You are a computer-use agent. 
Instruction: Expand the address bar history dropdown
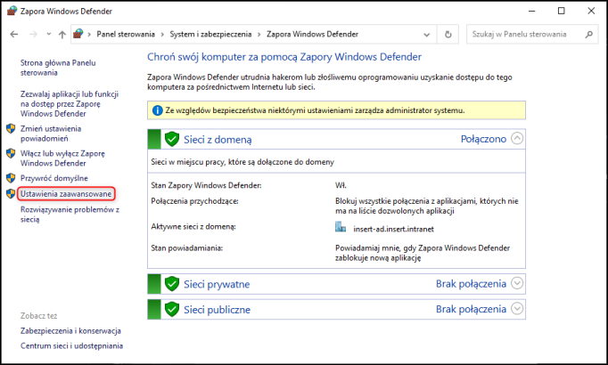(427, 35)
